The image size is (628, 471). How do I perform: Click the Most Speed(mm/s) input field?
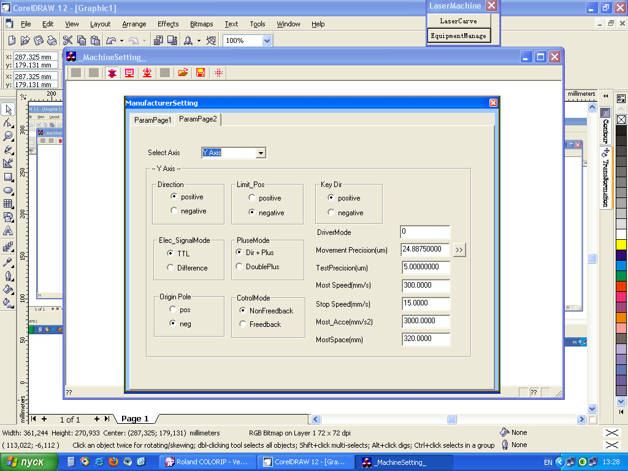pos(426,285)
